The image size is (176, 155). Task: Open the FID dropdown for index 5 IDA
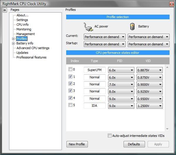121,106
